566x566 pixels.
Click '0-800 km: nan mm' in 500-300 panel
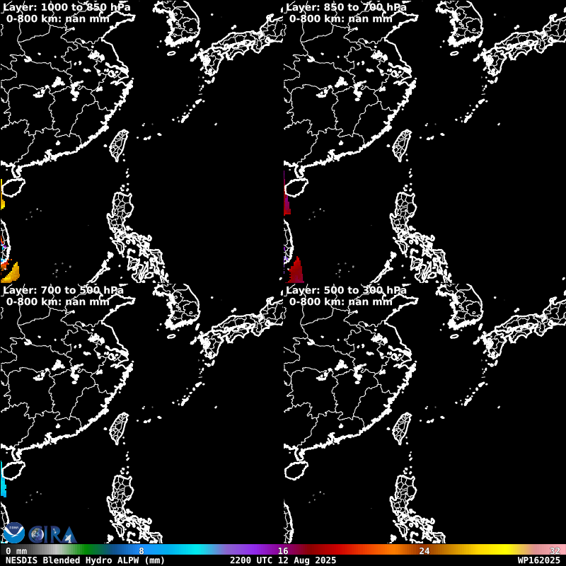click(341, 302)
